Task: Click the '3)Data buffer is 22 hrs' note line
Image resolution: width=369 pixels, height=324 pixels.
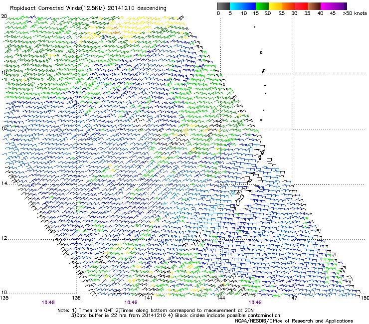Action: pyautogui.click(x=176, y=316)
